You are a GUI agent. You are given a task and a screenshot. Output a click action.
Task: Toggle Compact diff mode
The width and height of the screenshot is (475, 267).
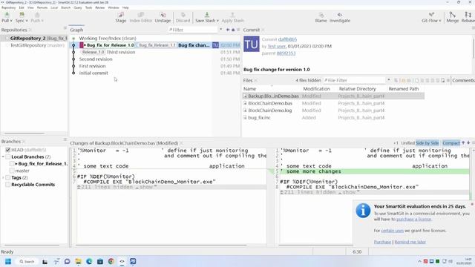pos(451,143)
